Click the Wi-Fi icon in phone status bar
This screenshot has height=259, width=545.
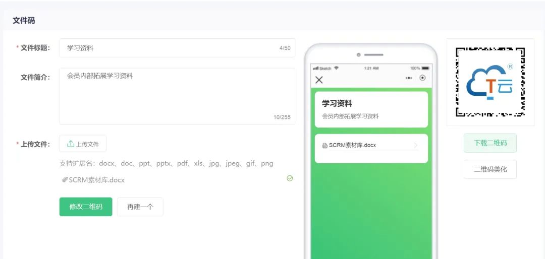pos(337,68)
